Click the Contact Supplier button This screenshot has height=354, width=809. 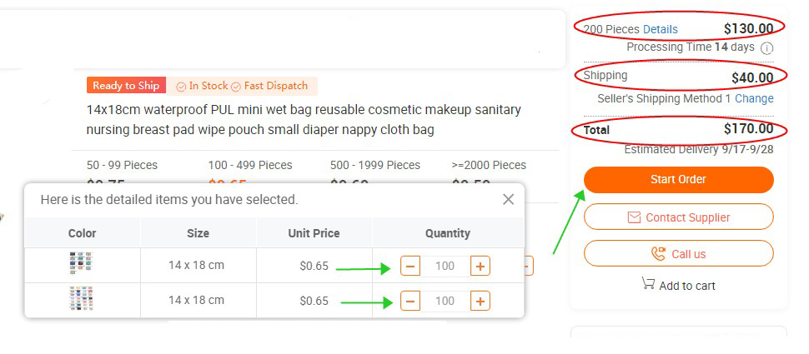[x=678, y=217]
